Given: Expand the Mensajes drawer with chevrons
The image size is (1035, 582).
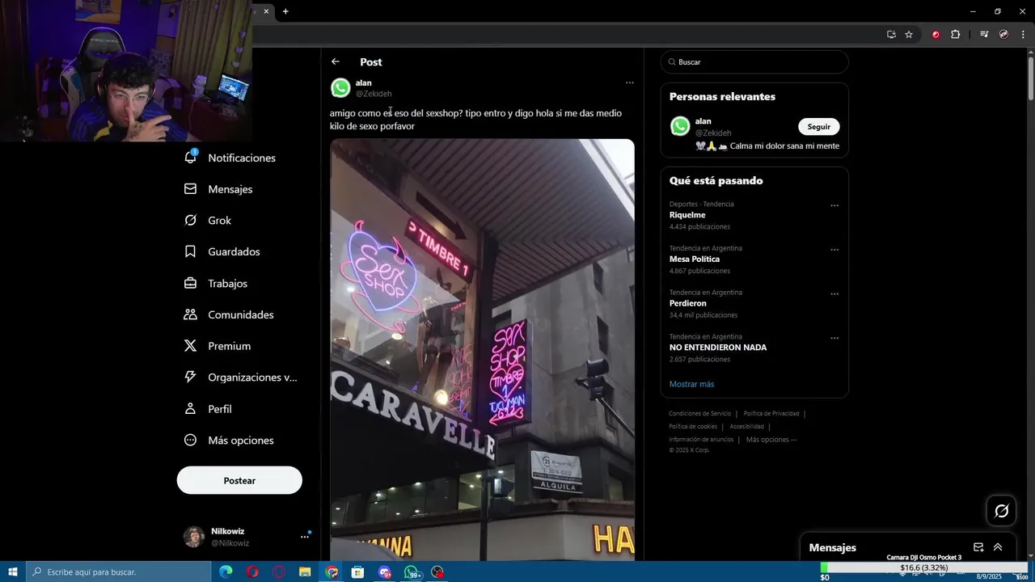Looking at the screenshot, I should click(x=998, y=547).
